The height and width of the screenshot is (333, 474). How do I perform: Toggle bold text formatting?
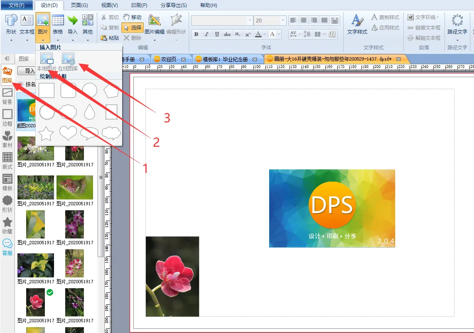[196, 34]
